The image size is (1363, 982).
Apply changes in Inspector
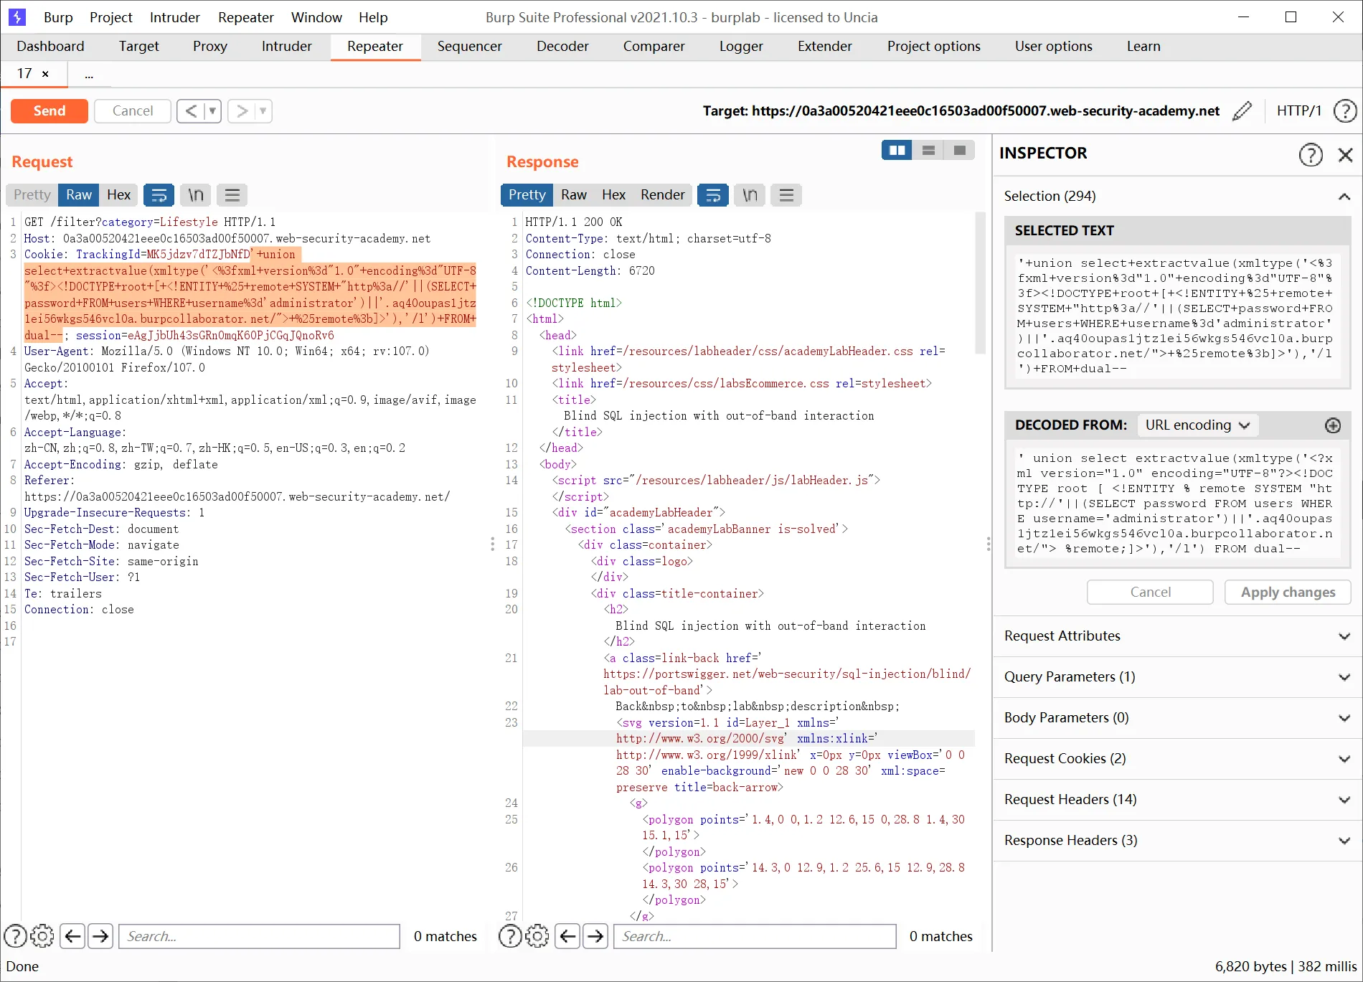coord(1288,592)
